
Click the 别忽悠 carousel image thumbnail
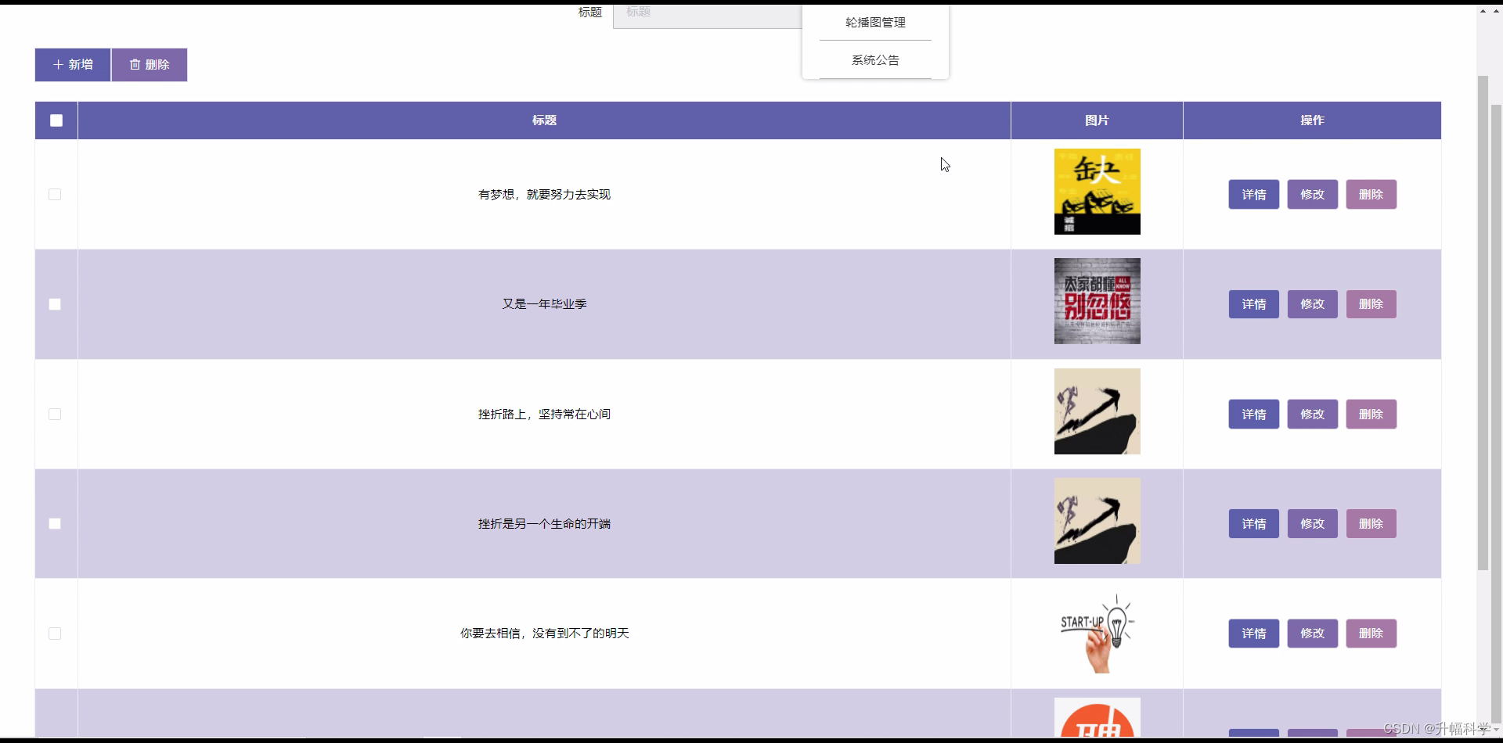pyautogui.click(x=1097, y=301)
